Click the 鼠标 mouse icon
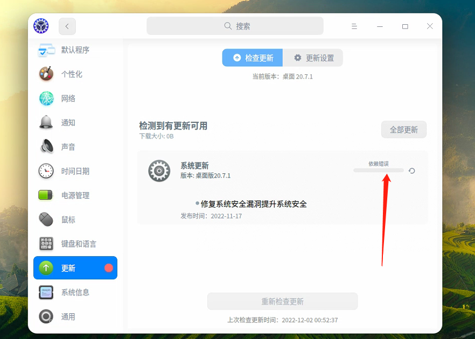475x339 pixels. (46, 219)
